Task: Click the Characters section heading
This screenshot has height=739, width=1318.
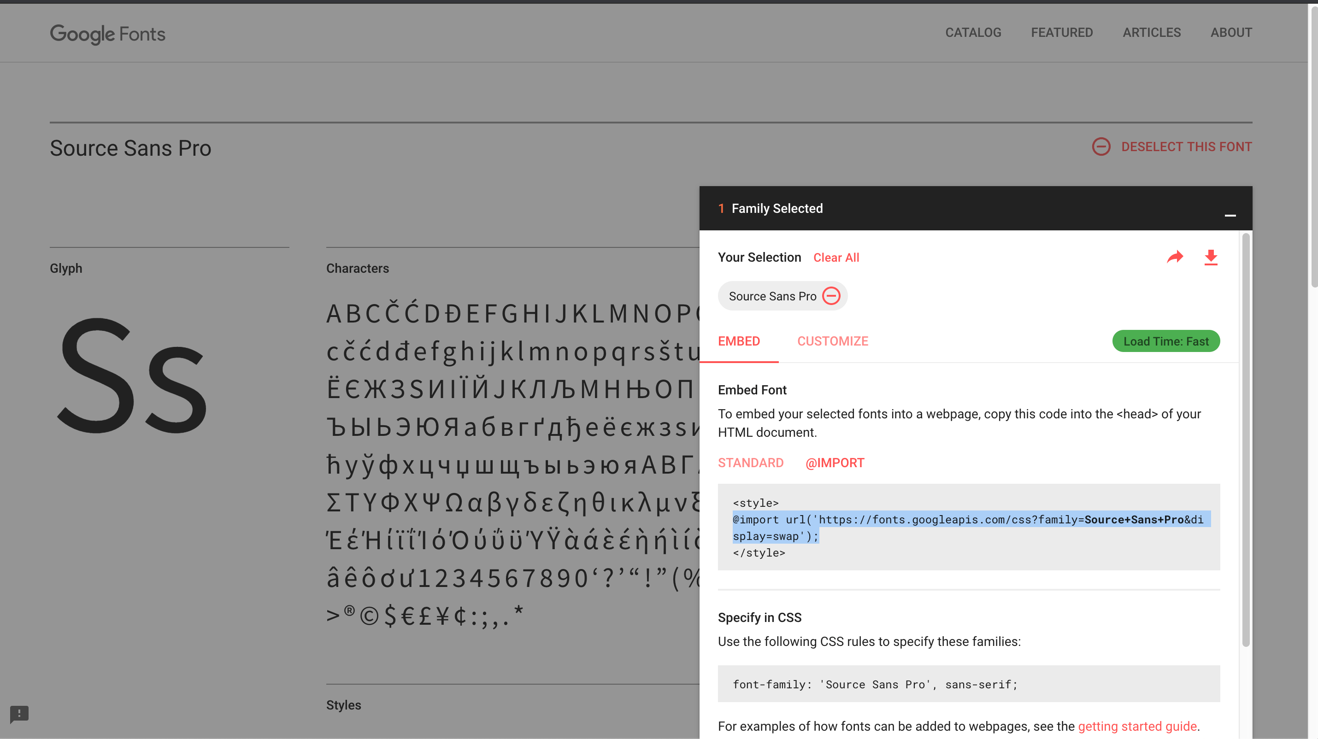Action: (357, 268)
